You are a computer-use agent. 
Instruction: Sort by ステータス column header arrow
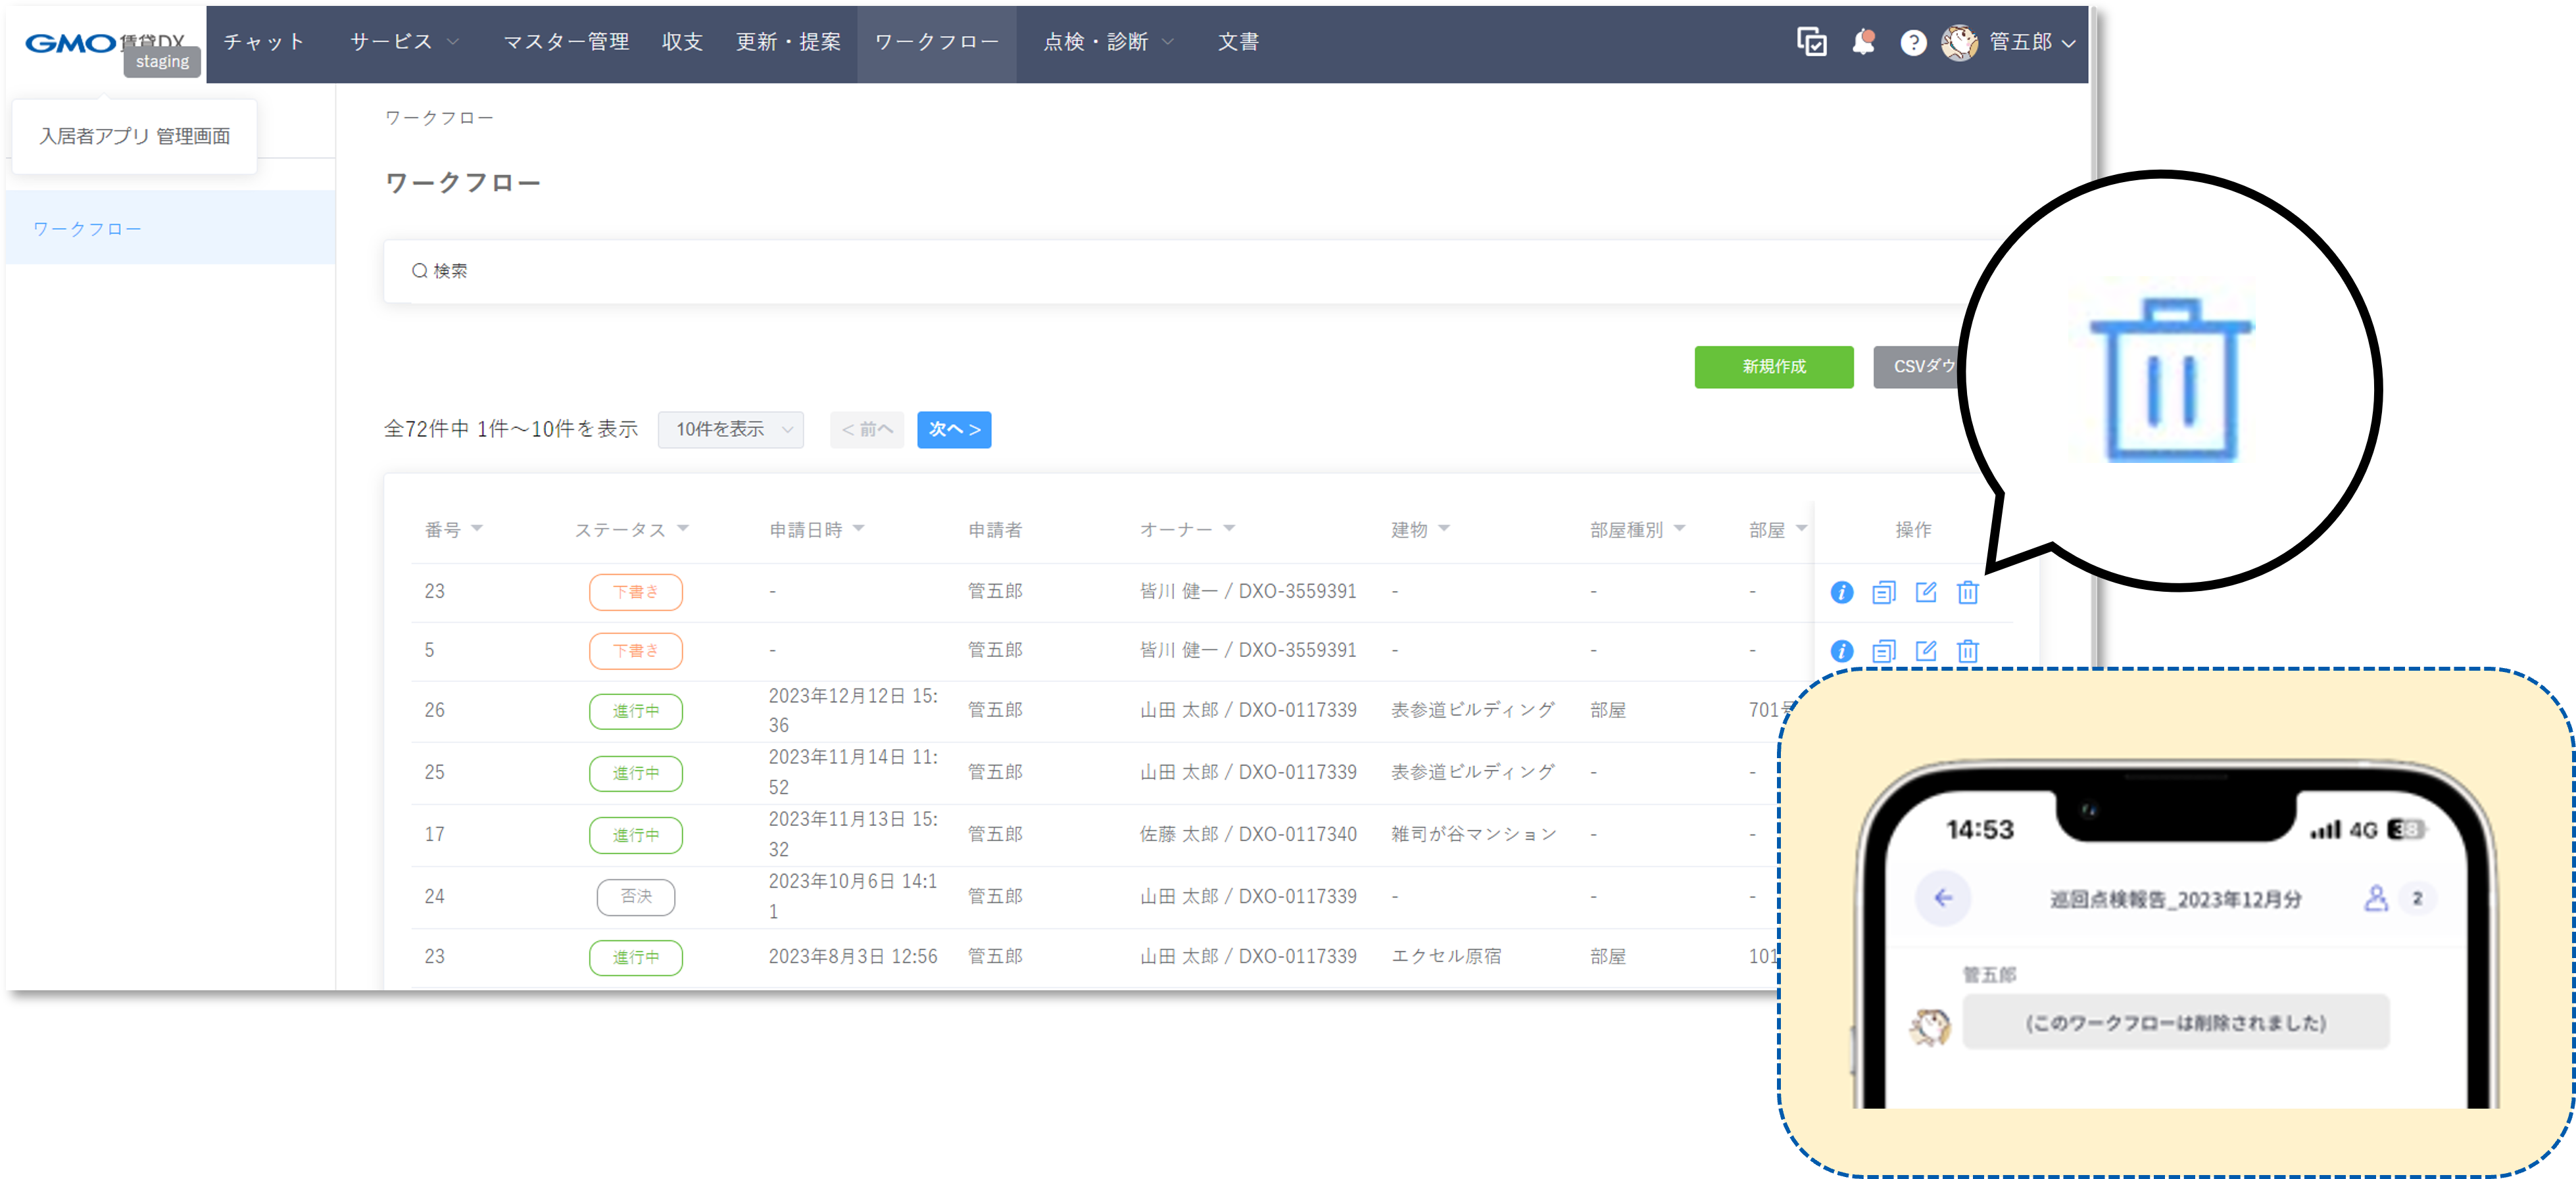click(683, 528)
